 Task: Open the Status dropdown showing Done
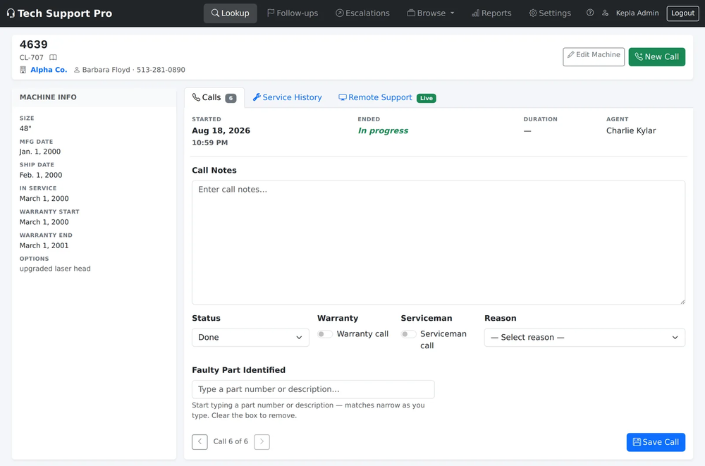point(250,338)
